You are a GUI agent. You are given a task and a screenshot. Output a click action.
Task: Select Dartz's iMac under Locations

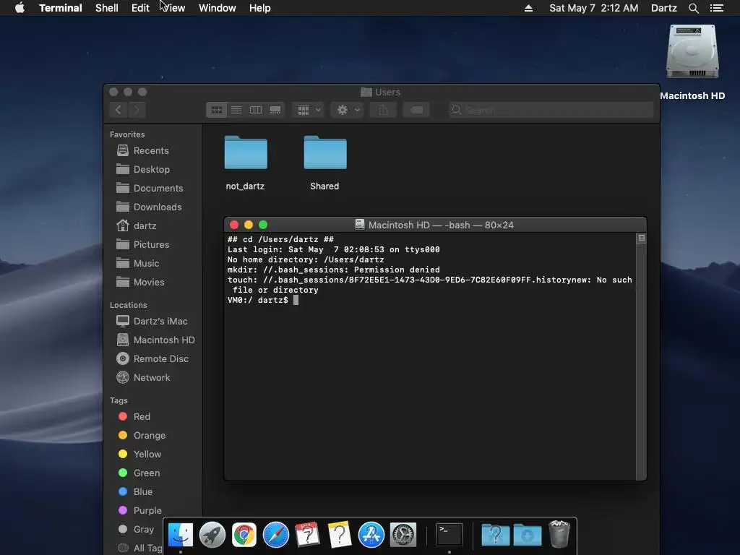tap(160, 322)
